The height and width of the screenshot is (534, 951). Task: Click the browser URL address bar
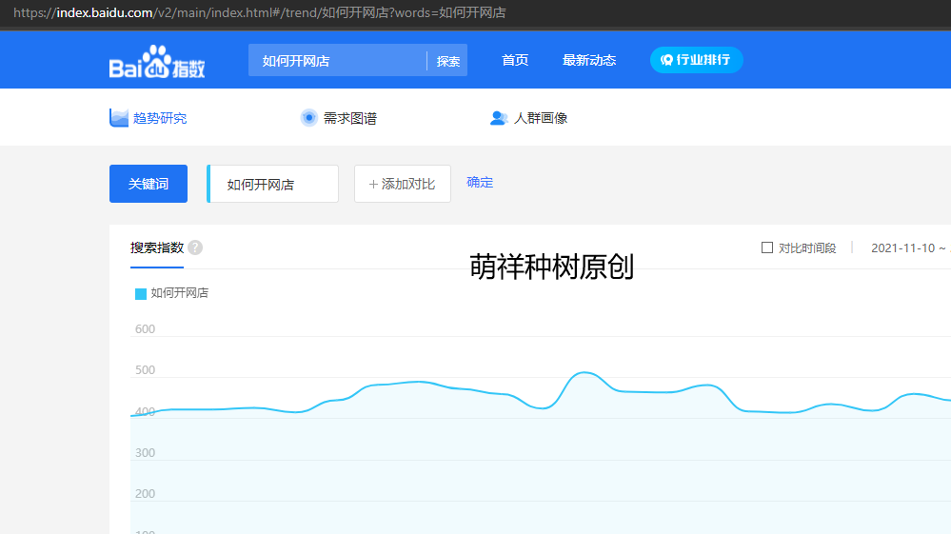coord(260,12)
